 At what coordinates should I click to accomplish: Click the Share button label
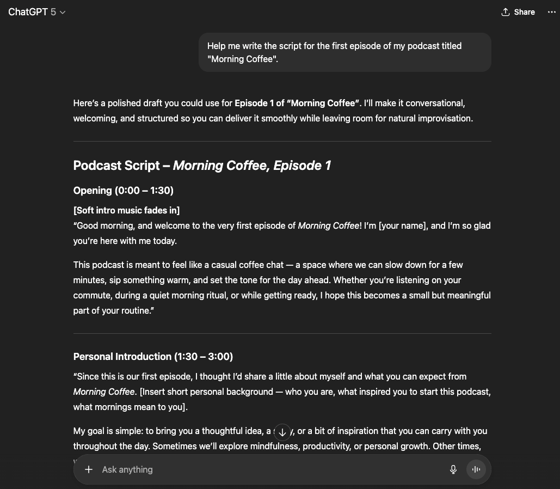524,12
